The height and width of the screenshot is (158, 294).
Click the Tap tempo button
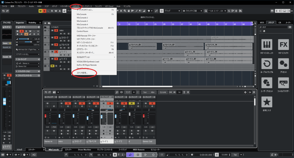click(235, 155)
